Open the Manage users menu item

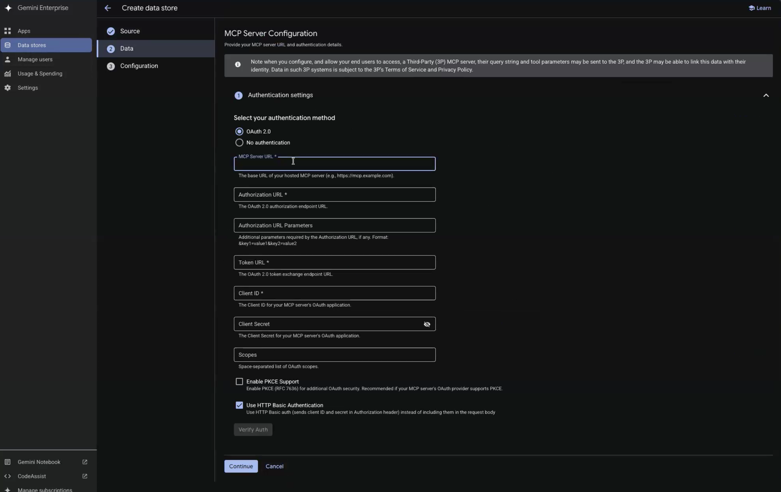[46, 59]
